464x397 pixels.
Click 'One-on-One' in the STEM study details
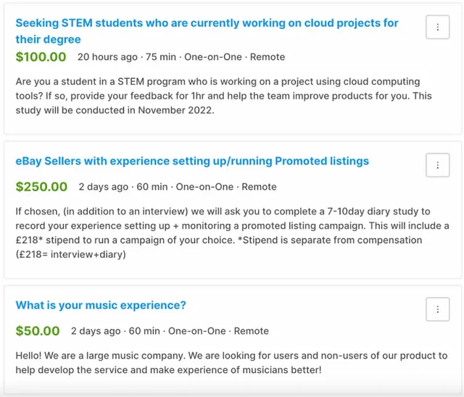click(x=213, y=57)
